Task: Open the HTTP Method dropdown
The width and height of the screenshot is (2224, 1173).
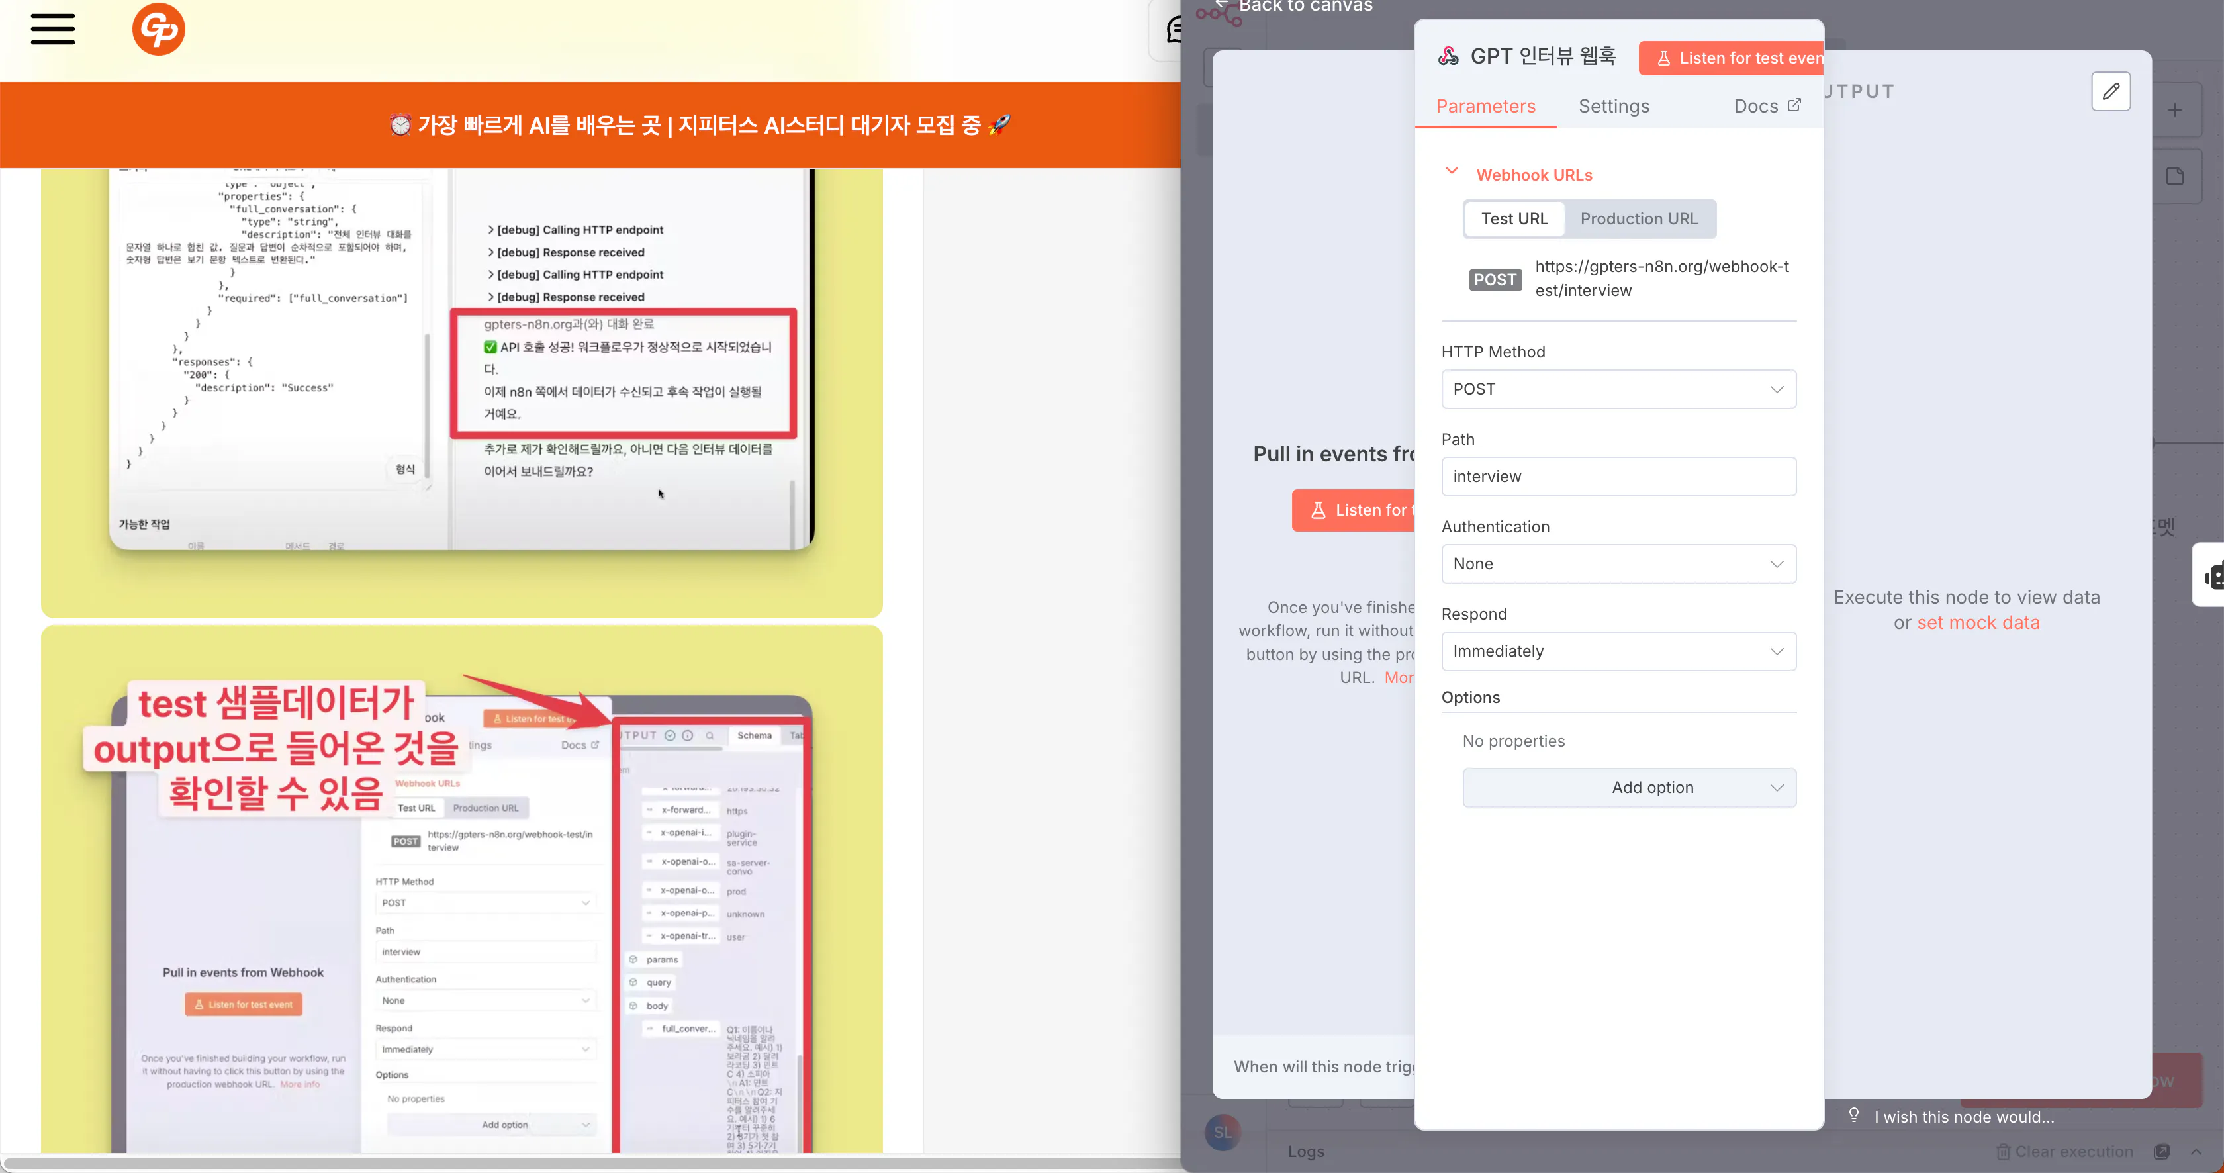Action: coord(1618,389)
